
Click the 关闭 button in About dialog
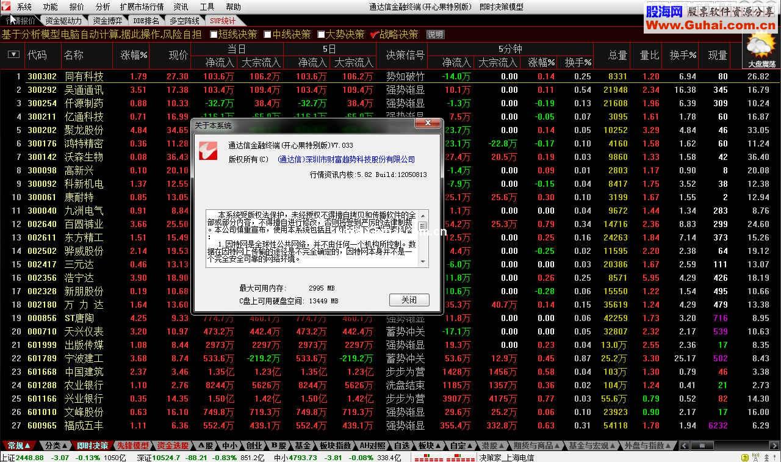click(x=409, y=300)
